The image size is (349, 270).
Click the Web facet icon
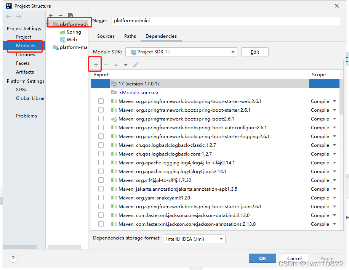click(x=62, y=40)
